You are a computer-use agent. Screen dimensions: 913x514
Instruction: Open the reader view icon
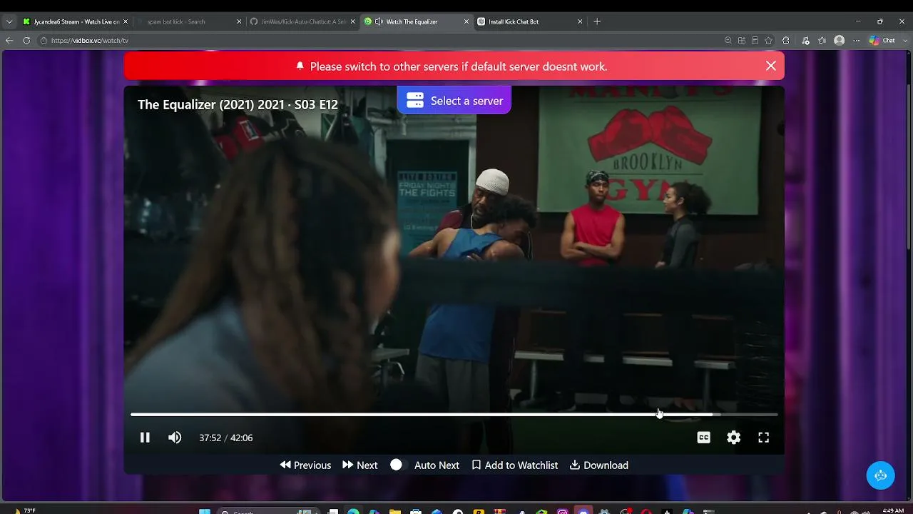(x=755, y=41)
